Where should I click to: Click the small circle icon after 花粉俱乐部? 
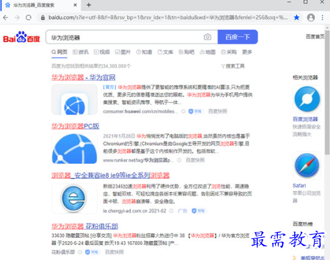coord(80,252)
